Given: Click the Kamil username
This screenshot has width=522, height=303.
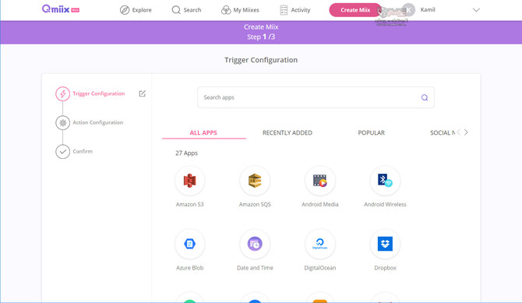Looking at the screenshot, I should pyautogui.click(x=428, y=9).
